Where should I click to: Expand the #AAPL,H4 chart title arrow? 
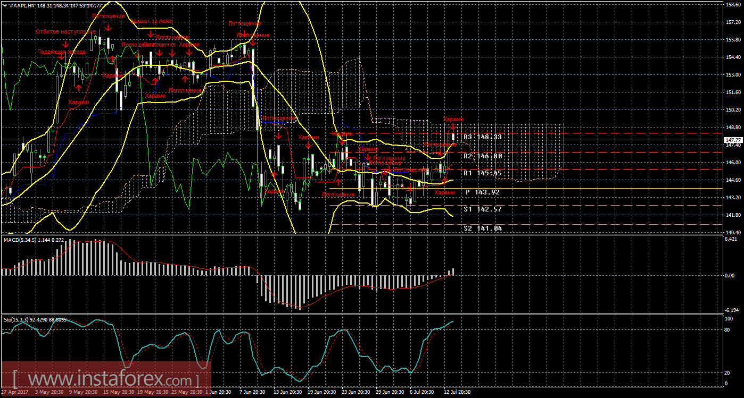pos(4,5)
